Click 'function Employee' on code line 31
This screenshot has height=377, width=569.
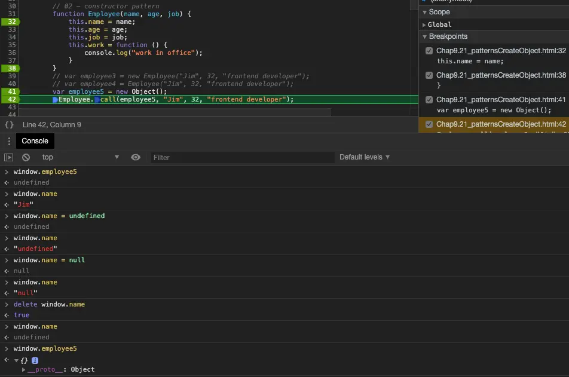pyautogui.click(x=86, y=14)
